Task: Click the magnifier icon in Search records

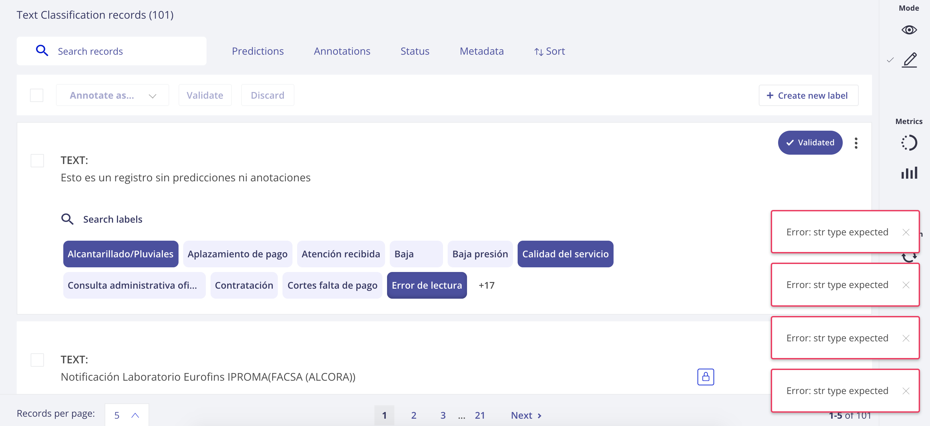Action: pyautogui.click(x=42, y=51)
